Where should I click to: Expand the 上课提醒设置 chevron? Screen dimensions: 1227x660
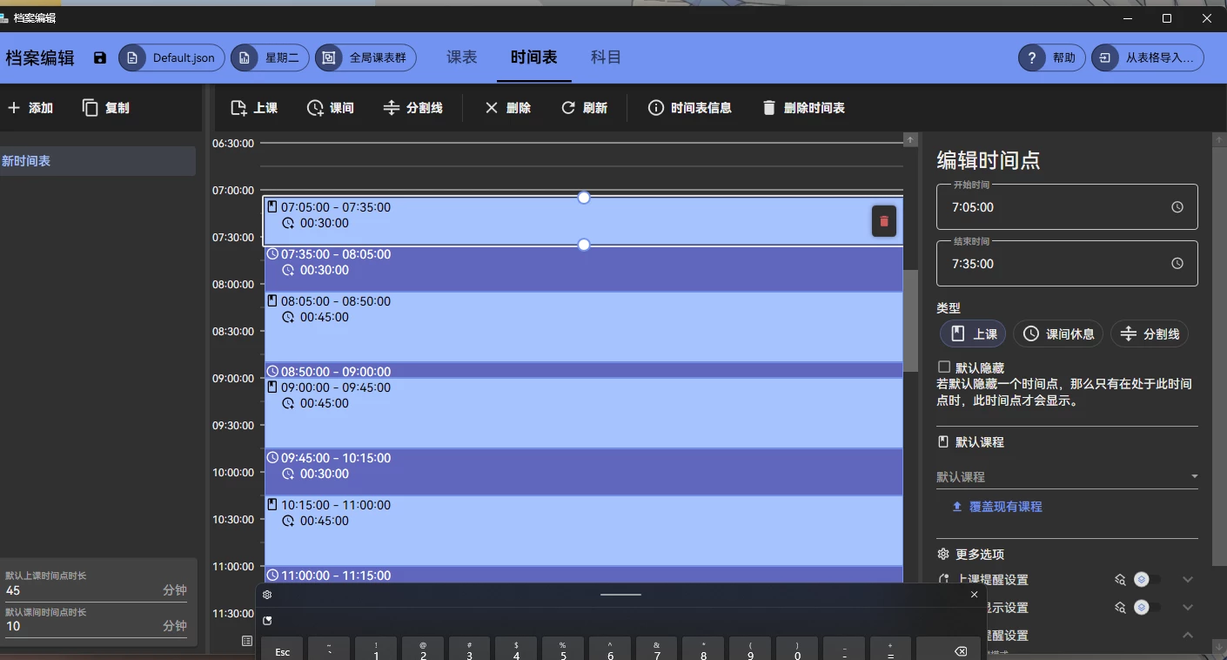(1188, 580)
